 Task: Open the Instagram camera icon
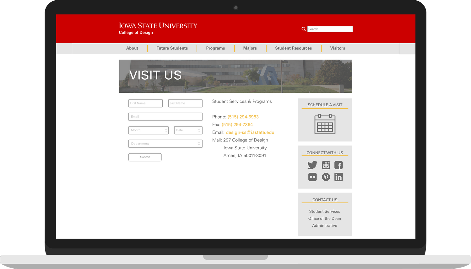pos(326,165)
